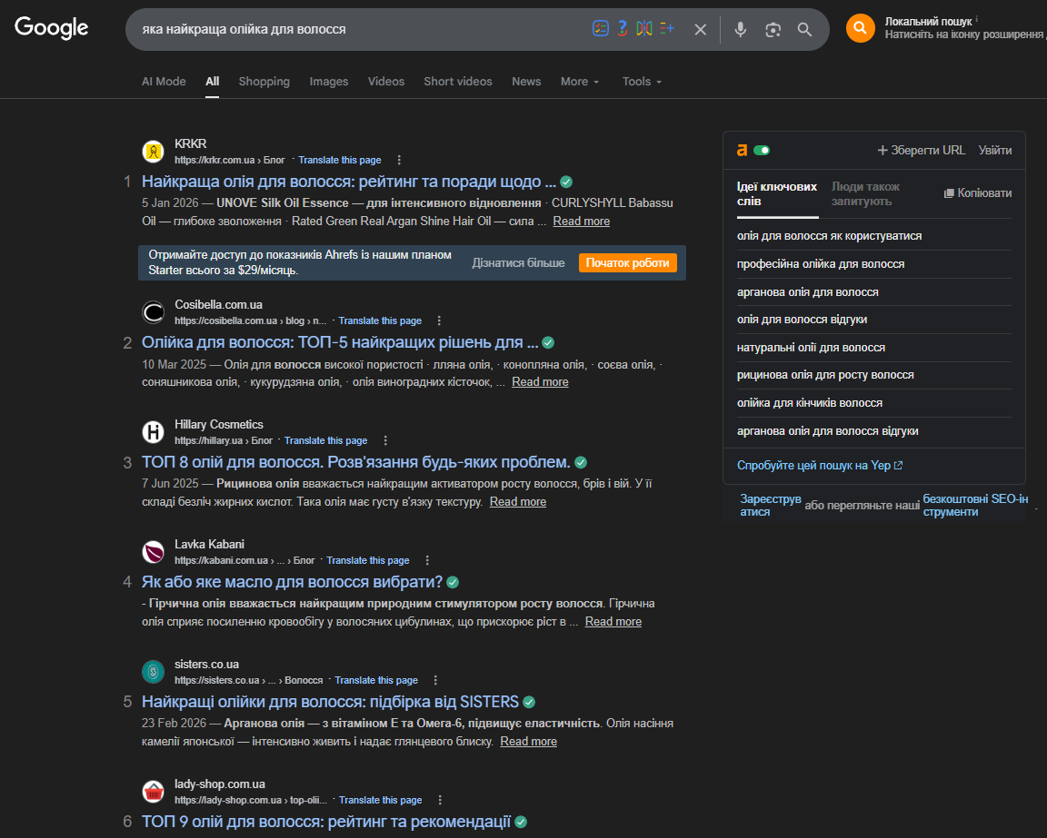The image size is (1047, 838).
Task: Open three-dot menu for sisters.co.ua result
Action: (435, 681)
